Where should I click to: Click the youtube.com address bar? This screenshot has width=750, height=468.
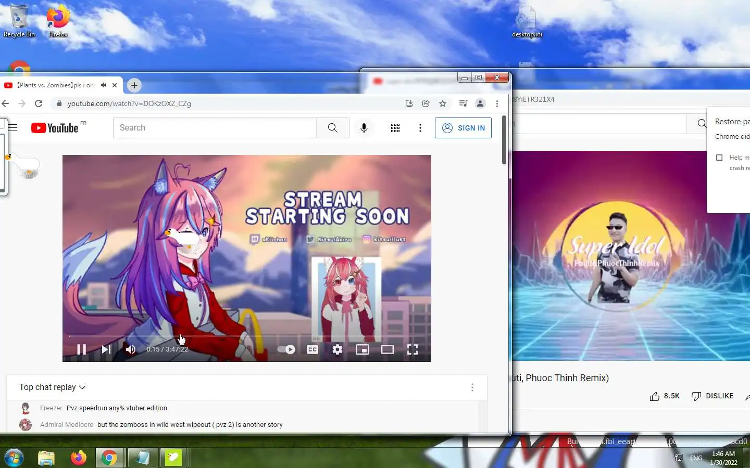click(229, 103)
